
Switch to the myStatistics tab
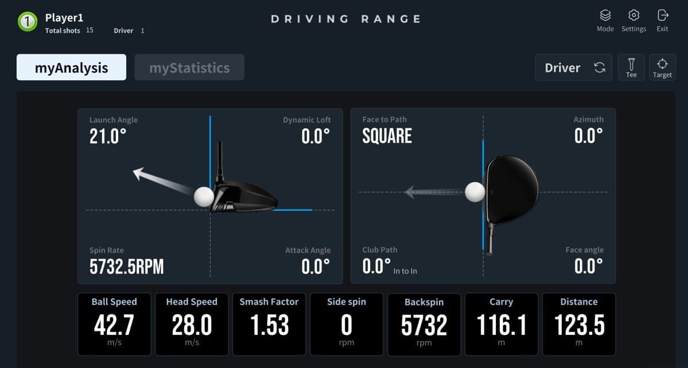[x=189, y=68]
